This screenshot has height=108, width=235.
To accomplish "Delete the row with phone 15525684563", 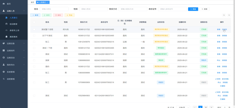I will click(223, 99).
